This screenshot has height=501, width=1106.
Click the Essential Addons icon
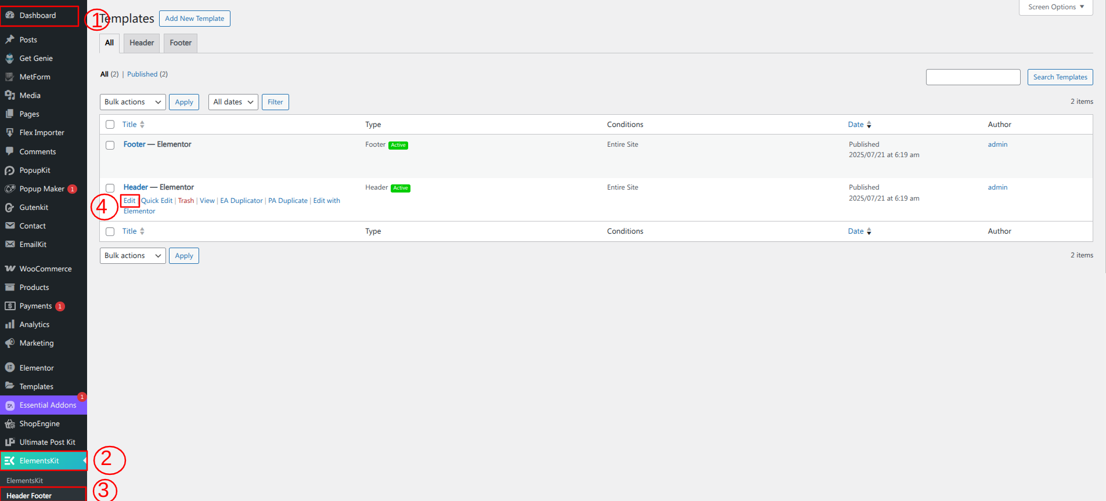[x=10, y=405]
